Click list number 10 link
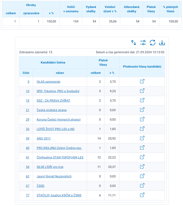This screenshot has height=206, width=183. click(28, 91)
